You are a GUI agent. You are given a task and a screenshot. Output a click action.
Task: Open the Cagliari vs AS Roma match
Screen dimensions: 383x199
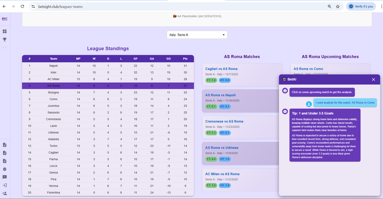click(221, 69)
